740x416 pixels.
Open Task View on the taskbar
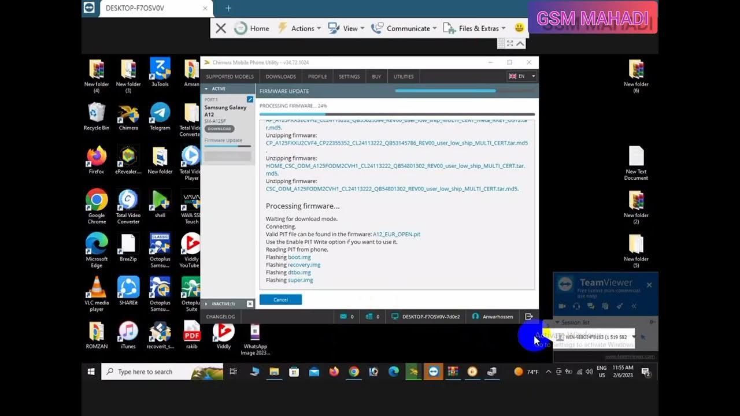[x=233, y=372]
